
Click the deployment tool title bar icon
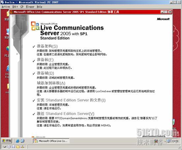coord(12,12)
